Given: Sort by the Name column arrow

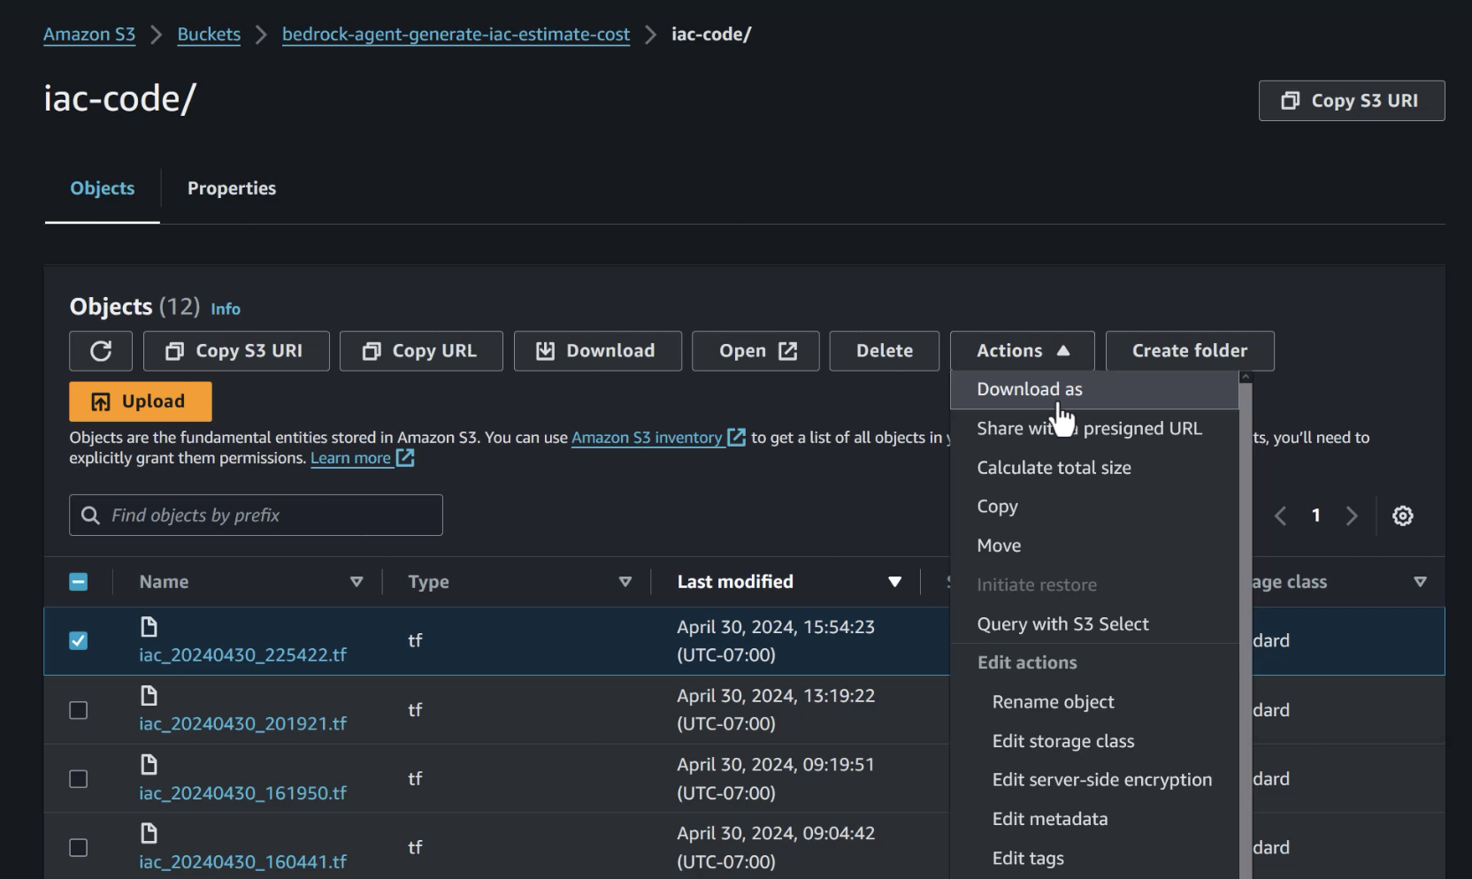Looking at the screenshot, I should [356, 582].
